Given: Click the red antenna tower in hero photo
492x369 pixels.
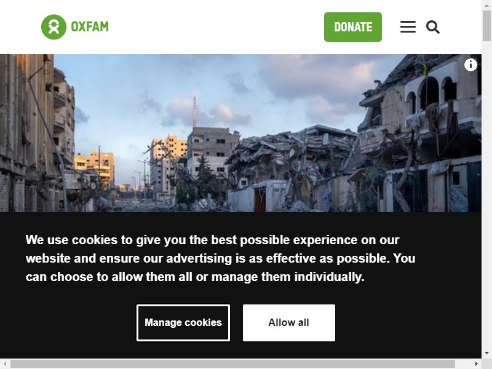Looking at the screenshot, I should [x=194, y=111].
